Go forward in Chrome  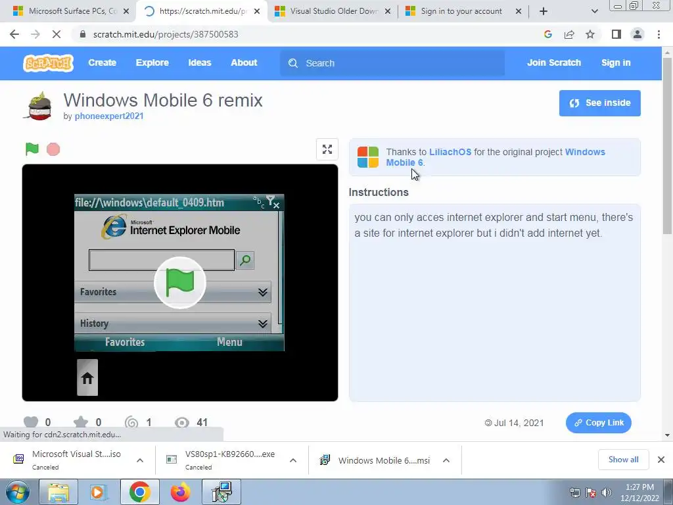point(35,34)
